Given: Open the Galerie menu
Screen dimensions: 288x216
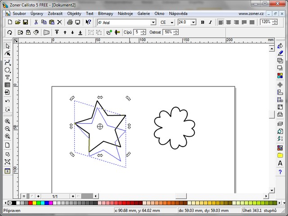Looking at the screenshot, I should click(x=144, y=13).
